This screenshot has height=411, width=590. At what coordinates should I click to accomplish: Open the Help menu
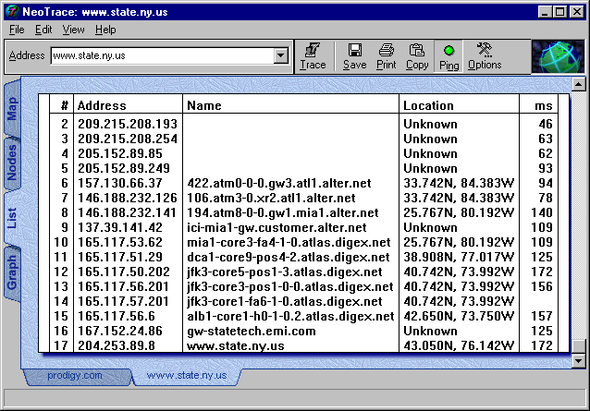click(105, 30)
